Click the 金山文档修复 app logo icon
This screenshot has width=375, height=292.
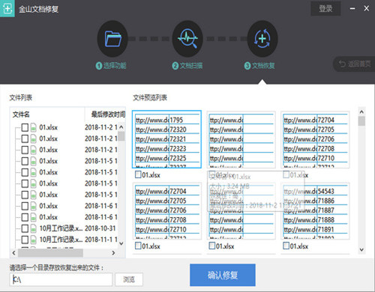click(x=7, y=8)
